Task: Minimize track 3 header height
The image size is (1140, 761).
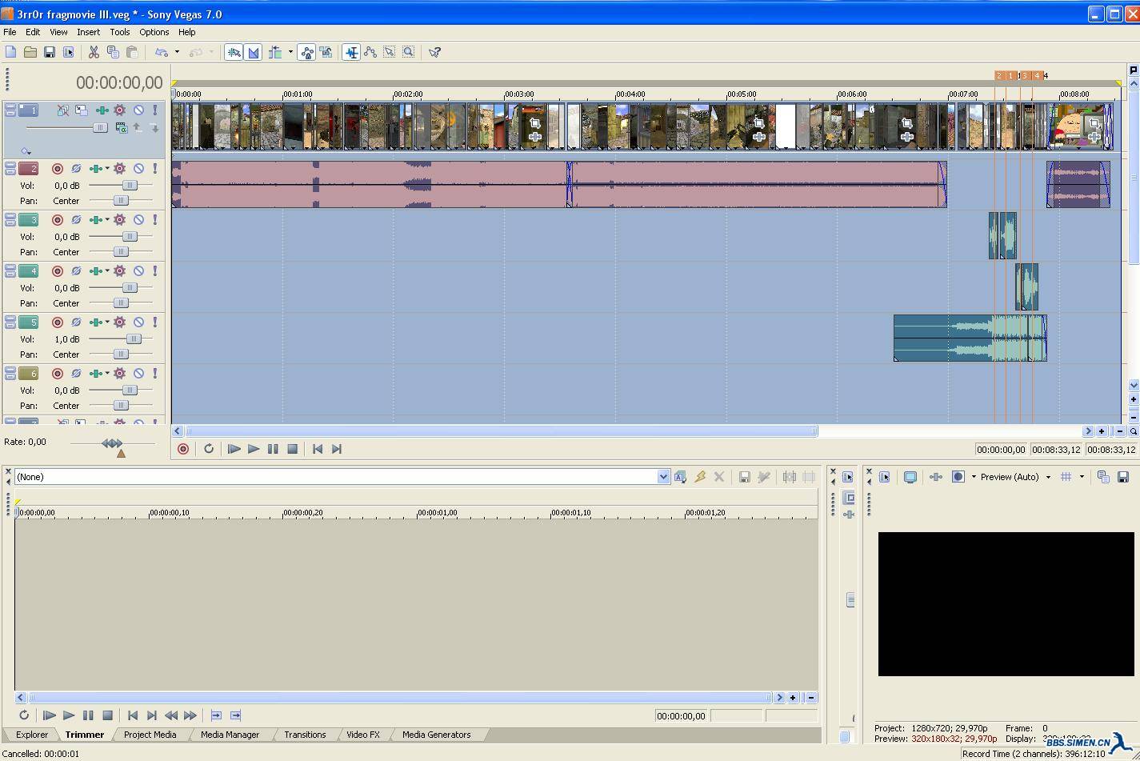Action: [10, 217]
